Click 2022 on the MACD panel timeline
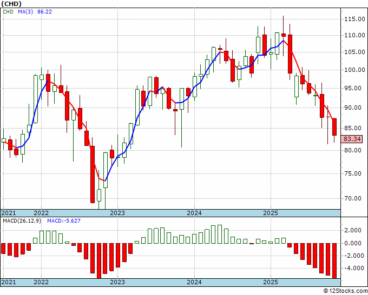This screenshot has width=368, height=295. click(x=41, y=282)
